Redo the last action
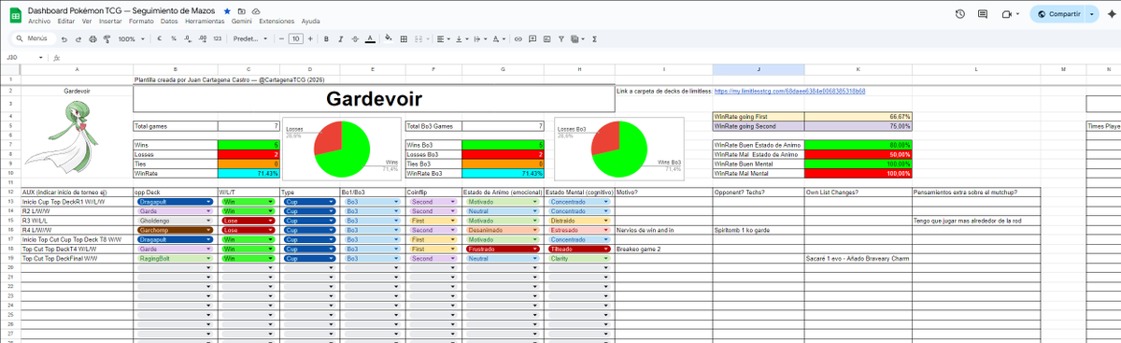The image size is (1121, 343). 78,39
